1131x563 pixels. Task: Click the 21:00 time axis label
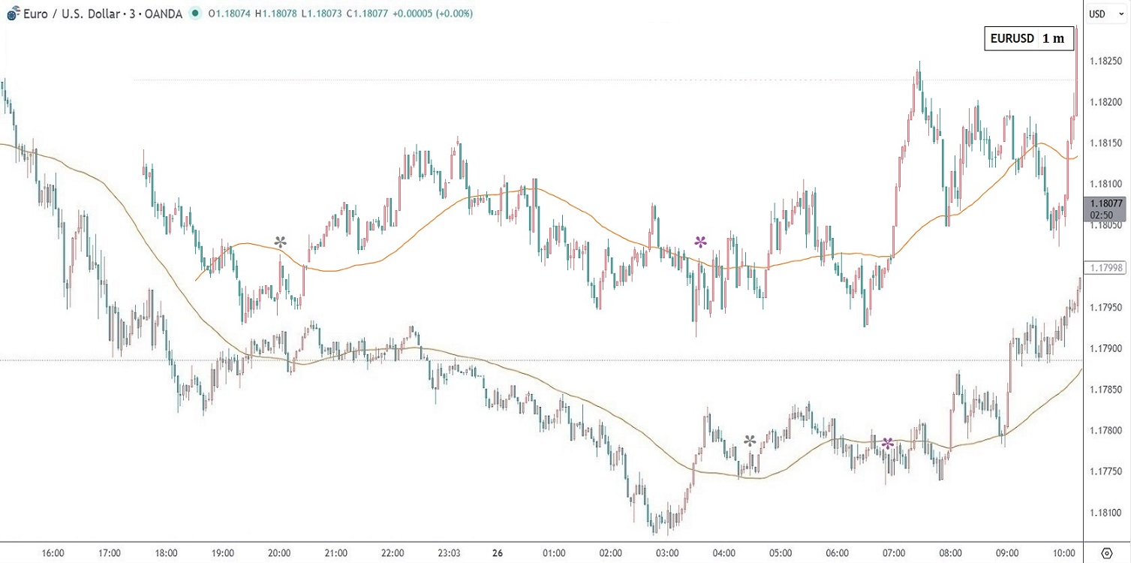[335, 553]
